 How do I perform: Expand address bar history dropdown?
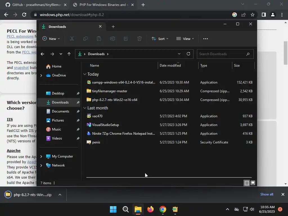coord(179,54)
